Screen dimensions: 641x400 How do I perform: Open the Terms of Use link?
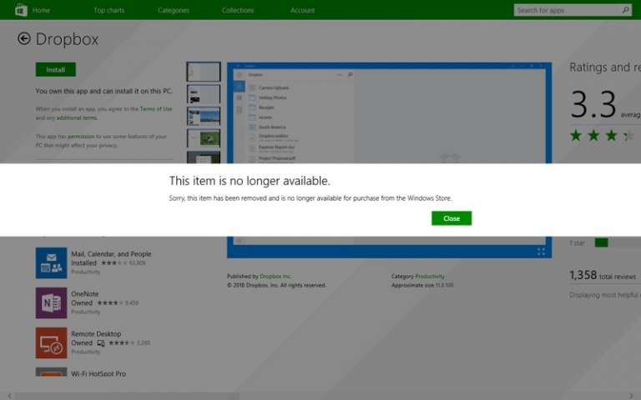click(156, 109)
